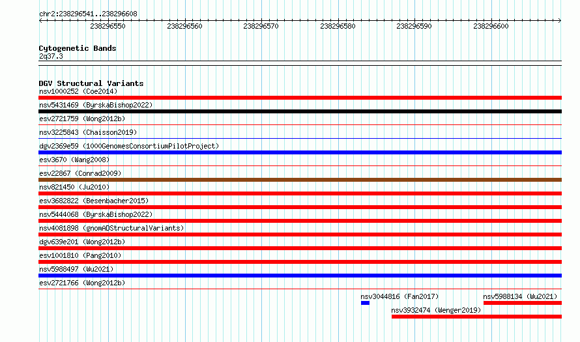Select the red esv1001810 variant bar
The image size is (580, 342).
[300, 262]
